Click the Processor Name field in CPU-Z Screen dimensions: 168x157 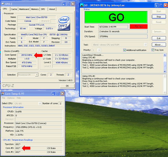coord(37,17)
